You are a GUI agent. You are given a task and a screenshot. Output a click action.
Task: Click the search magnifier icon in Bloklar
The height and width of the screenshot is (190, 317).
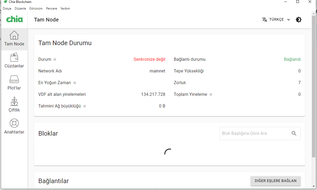pyautogui.click(x=294, y=133)
